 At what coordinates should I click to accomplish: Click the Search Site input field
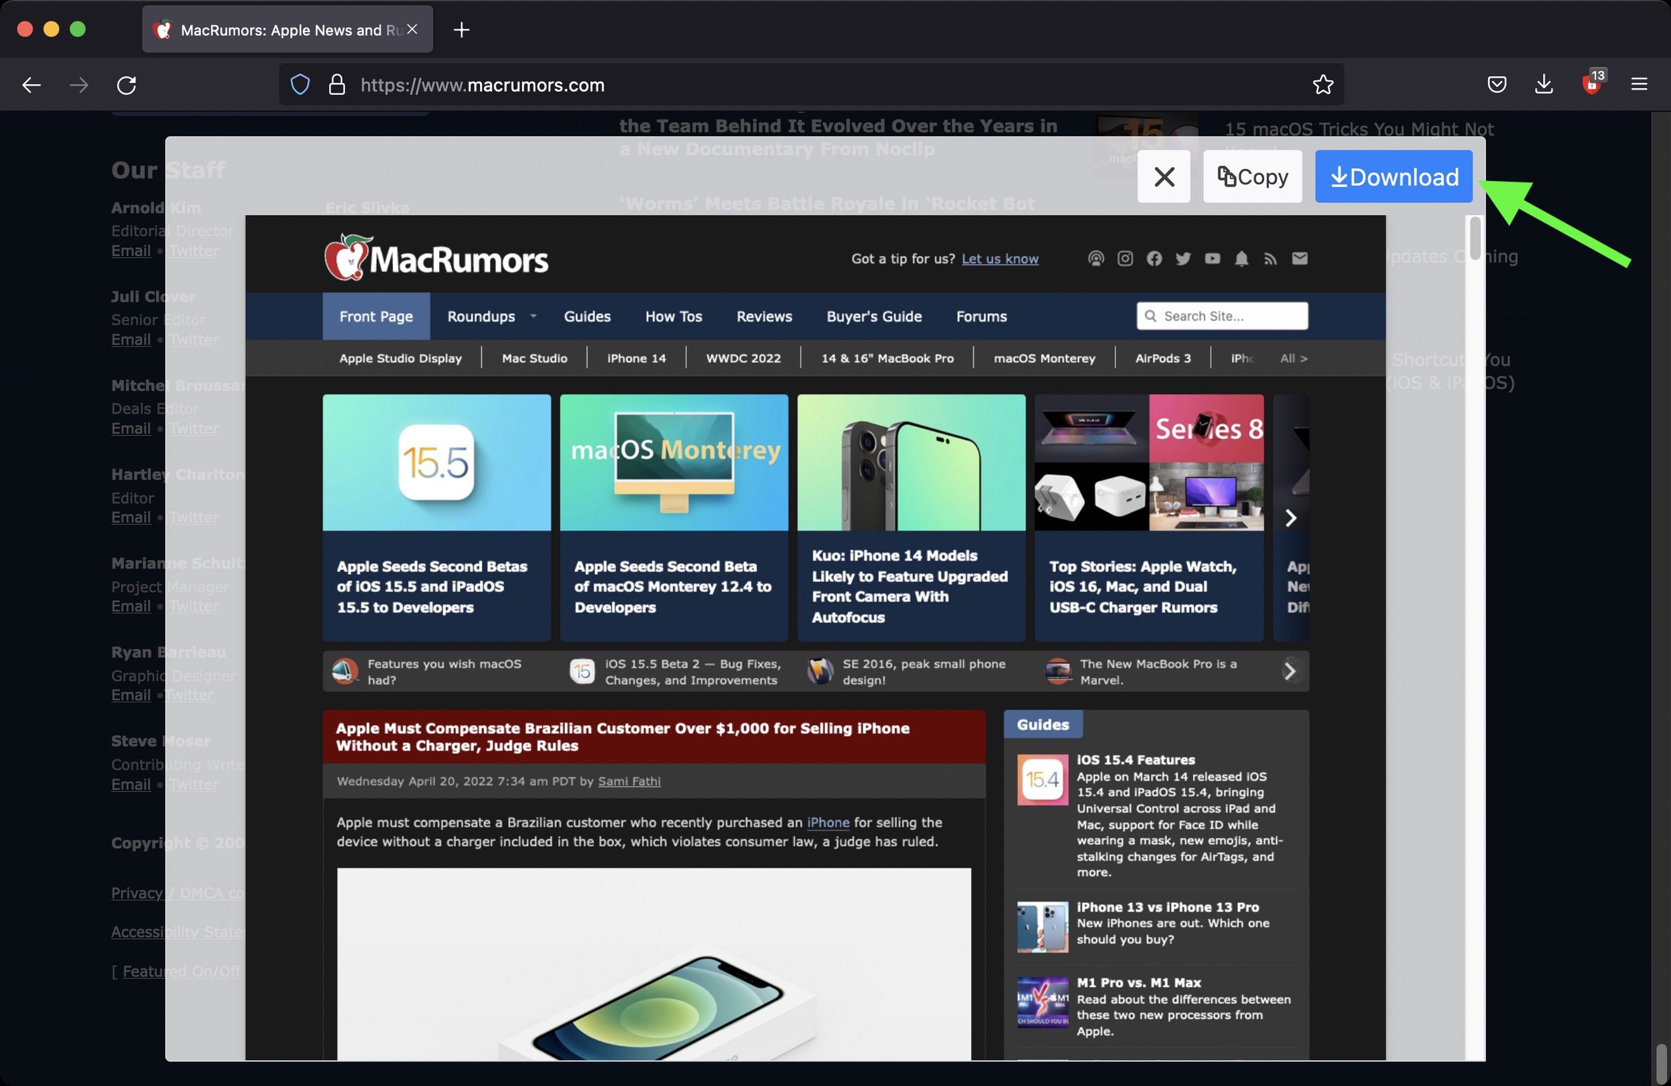pyautogui.click(x=1223, y=316)
